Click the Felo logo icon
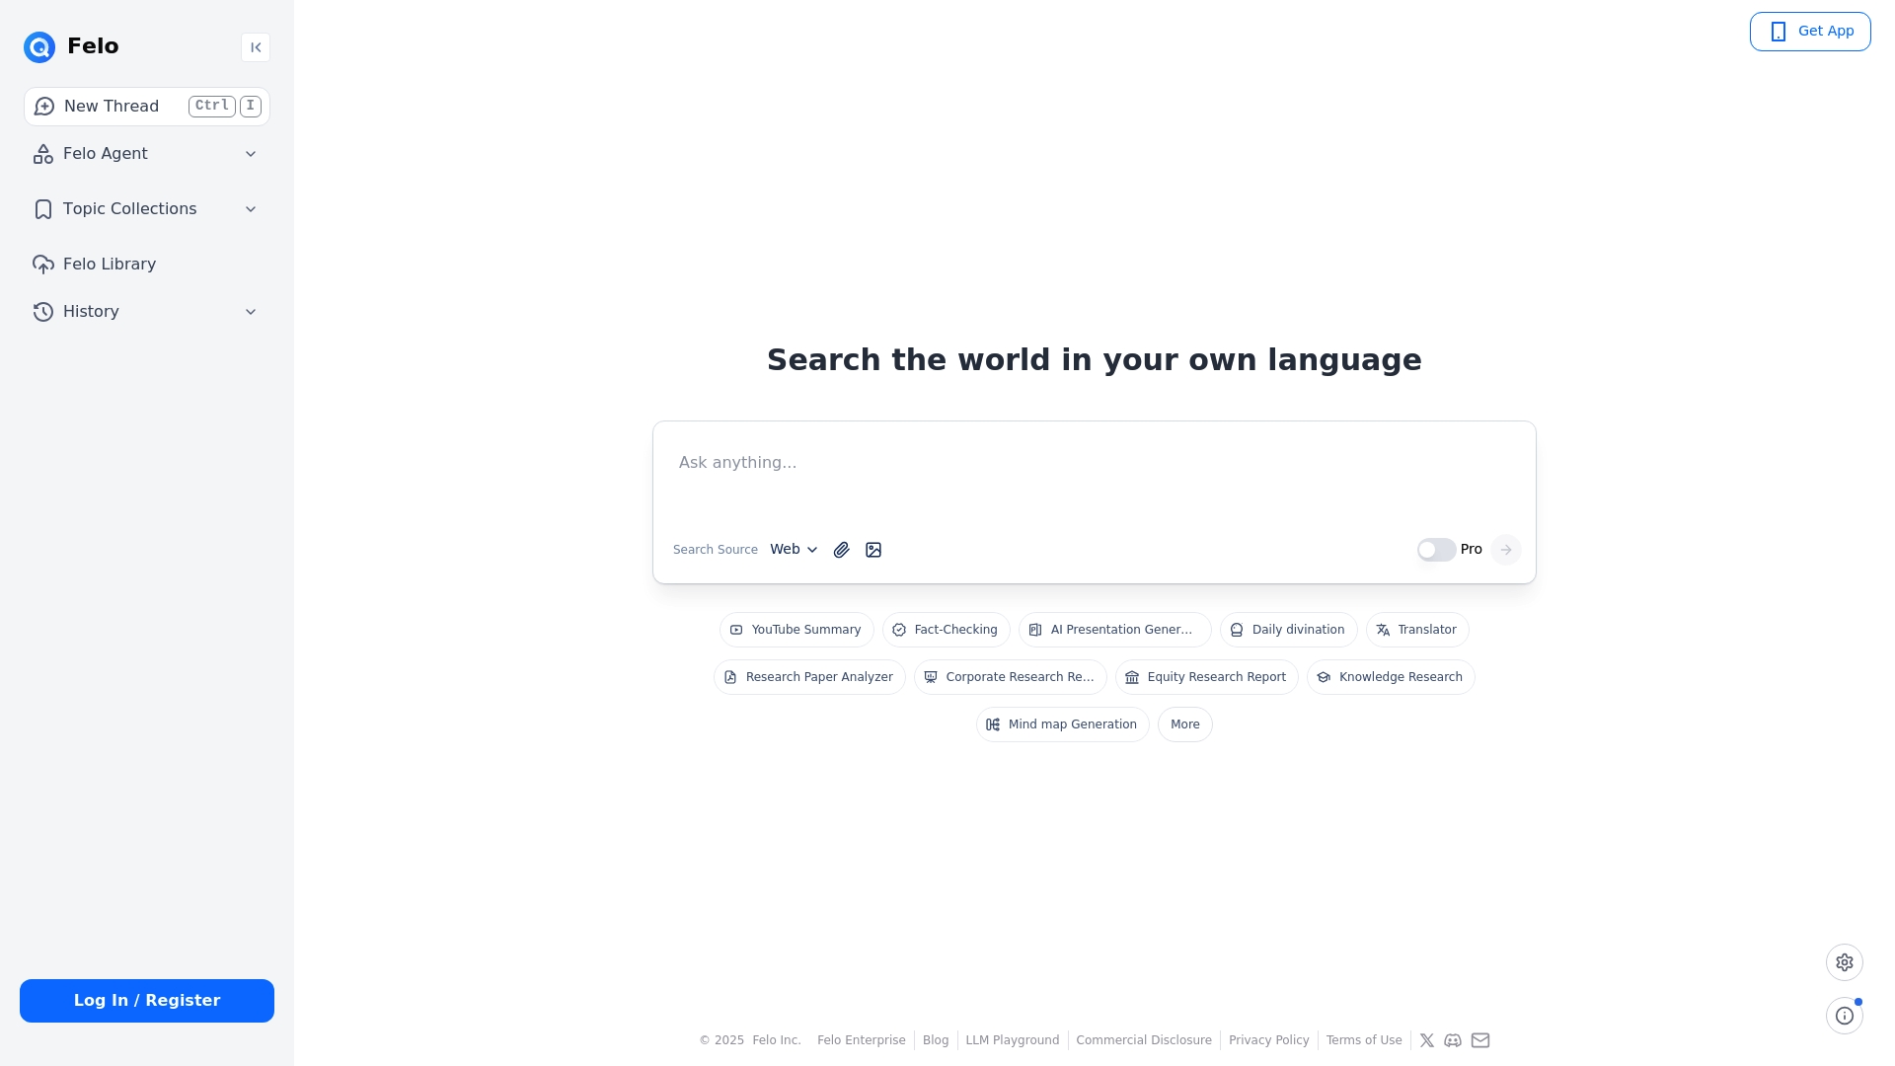Screen dimensions: 1895x1066 pyautogui.click(x=39, y=46)
